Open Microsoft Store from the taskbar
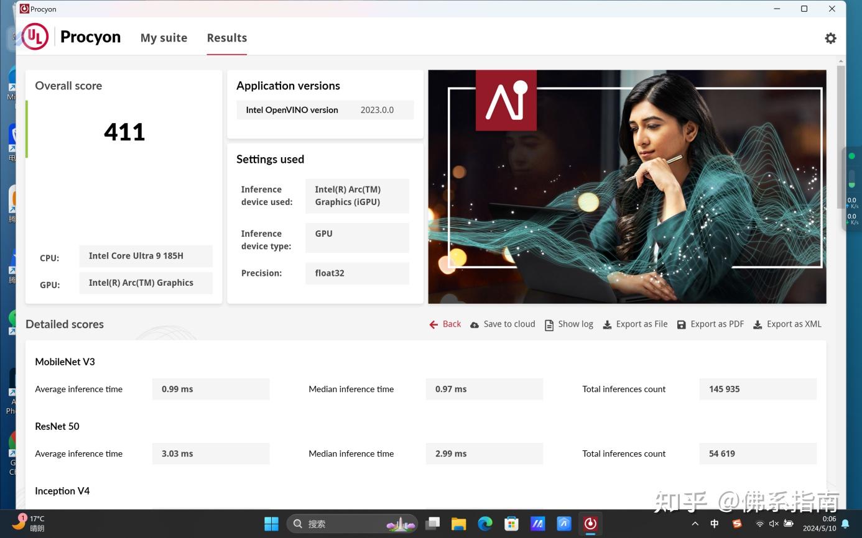The width and height of the screenshot is (862, 538). (x=511, y=524)
